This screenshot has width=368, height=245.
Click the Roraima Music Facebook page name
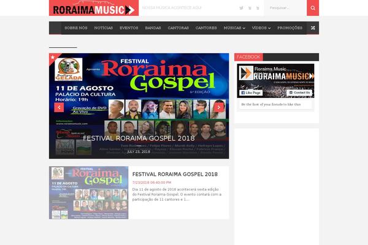coord(270,69)
